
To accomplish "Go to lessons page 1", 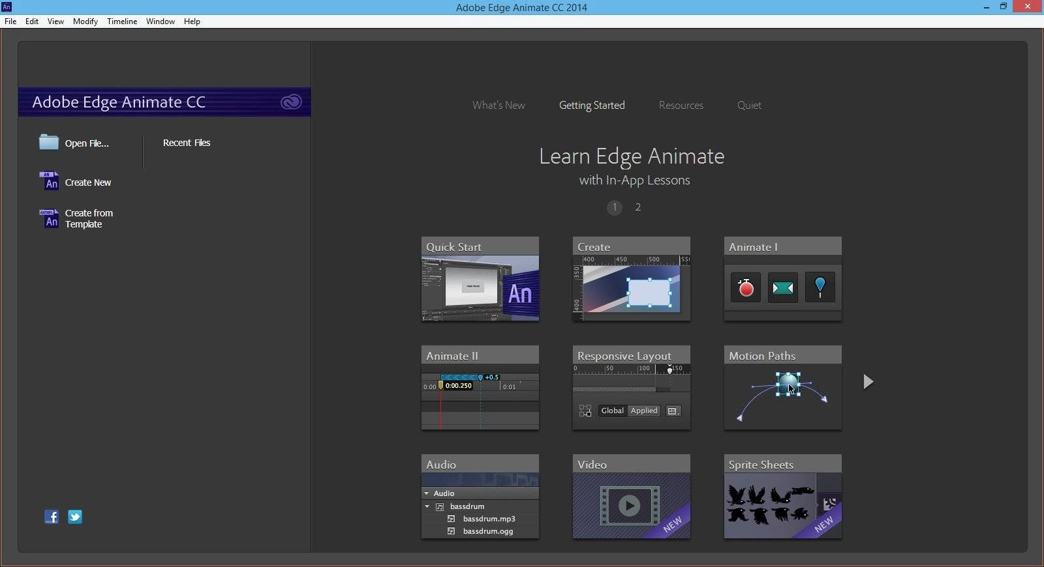I will click(x=615, y=207).
